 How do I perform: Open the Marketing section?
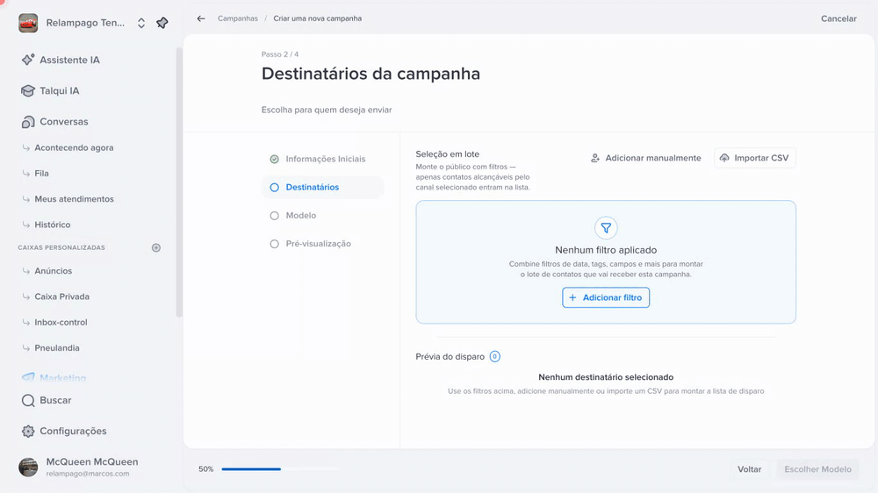coord(62,378)
